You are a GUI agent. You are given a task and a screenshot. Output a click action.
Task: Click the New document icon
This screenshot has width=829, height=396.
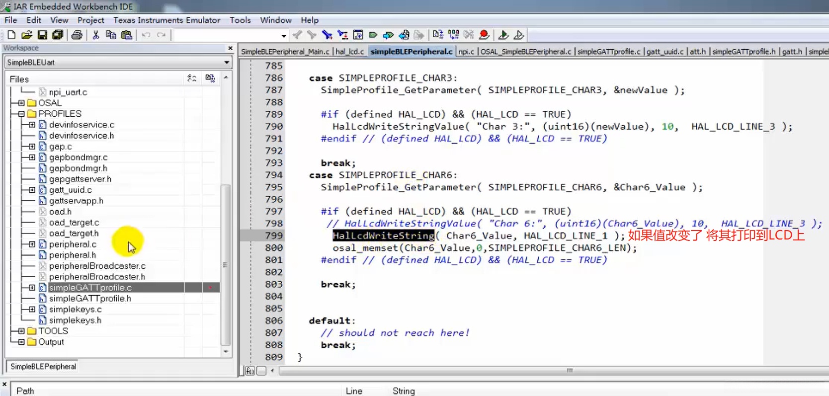coord(11,35)
